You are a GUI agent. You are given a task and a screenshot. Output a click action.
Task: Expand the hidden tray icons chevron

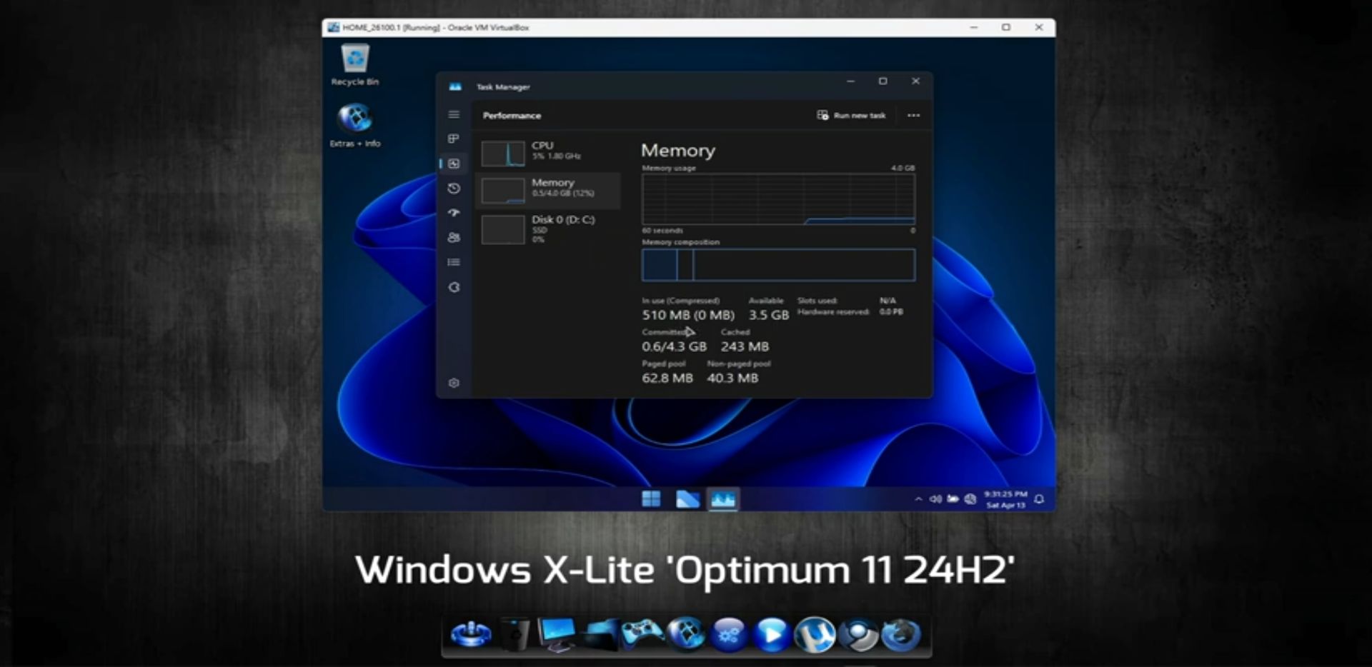tap(918, 499)
